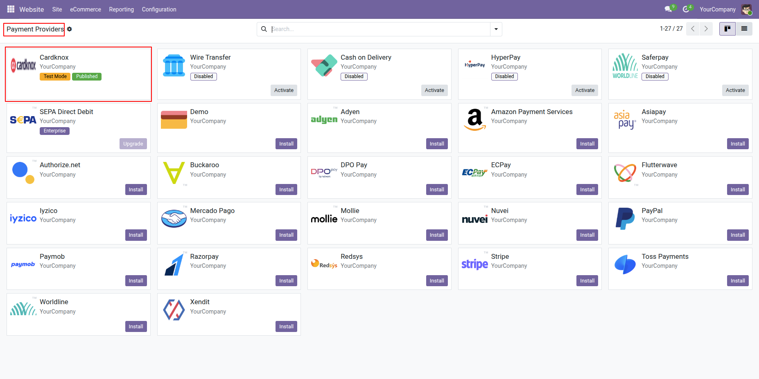Click the Saferpay Worldline logo
This screenshot has height=379, width=759.
pyautogui.click(x=625, y=65)
